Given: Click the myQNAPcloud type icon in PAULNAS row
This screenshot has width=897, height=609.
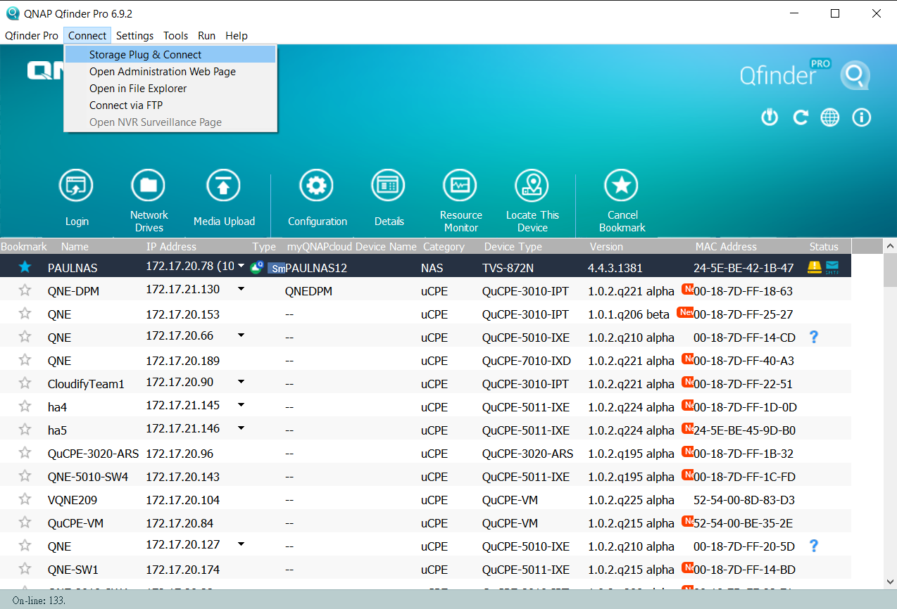Looking at the screenshot, I should click(x=257, y=267).
